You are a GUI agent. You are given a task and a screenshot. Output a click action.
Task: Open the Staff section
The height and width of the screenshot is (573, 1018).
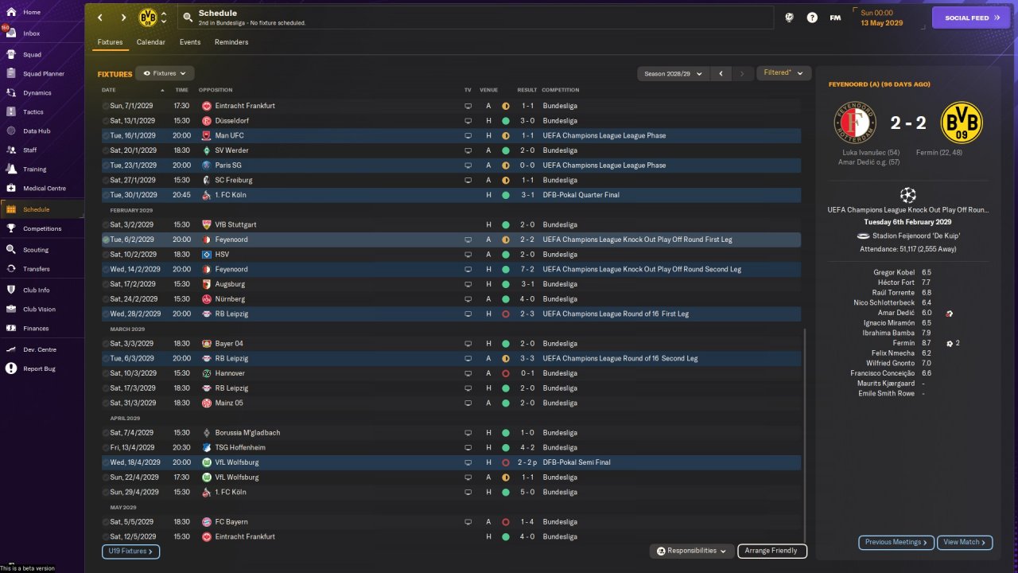pyautogui.click(x=42, y=150)
